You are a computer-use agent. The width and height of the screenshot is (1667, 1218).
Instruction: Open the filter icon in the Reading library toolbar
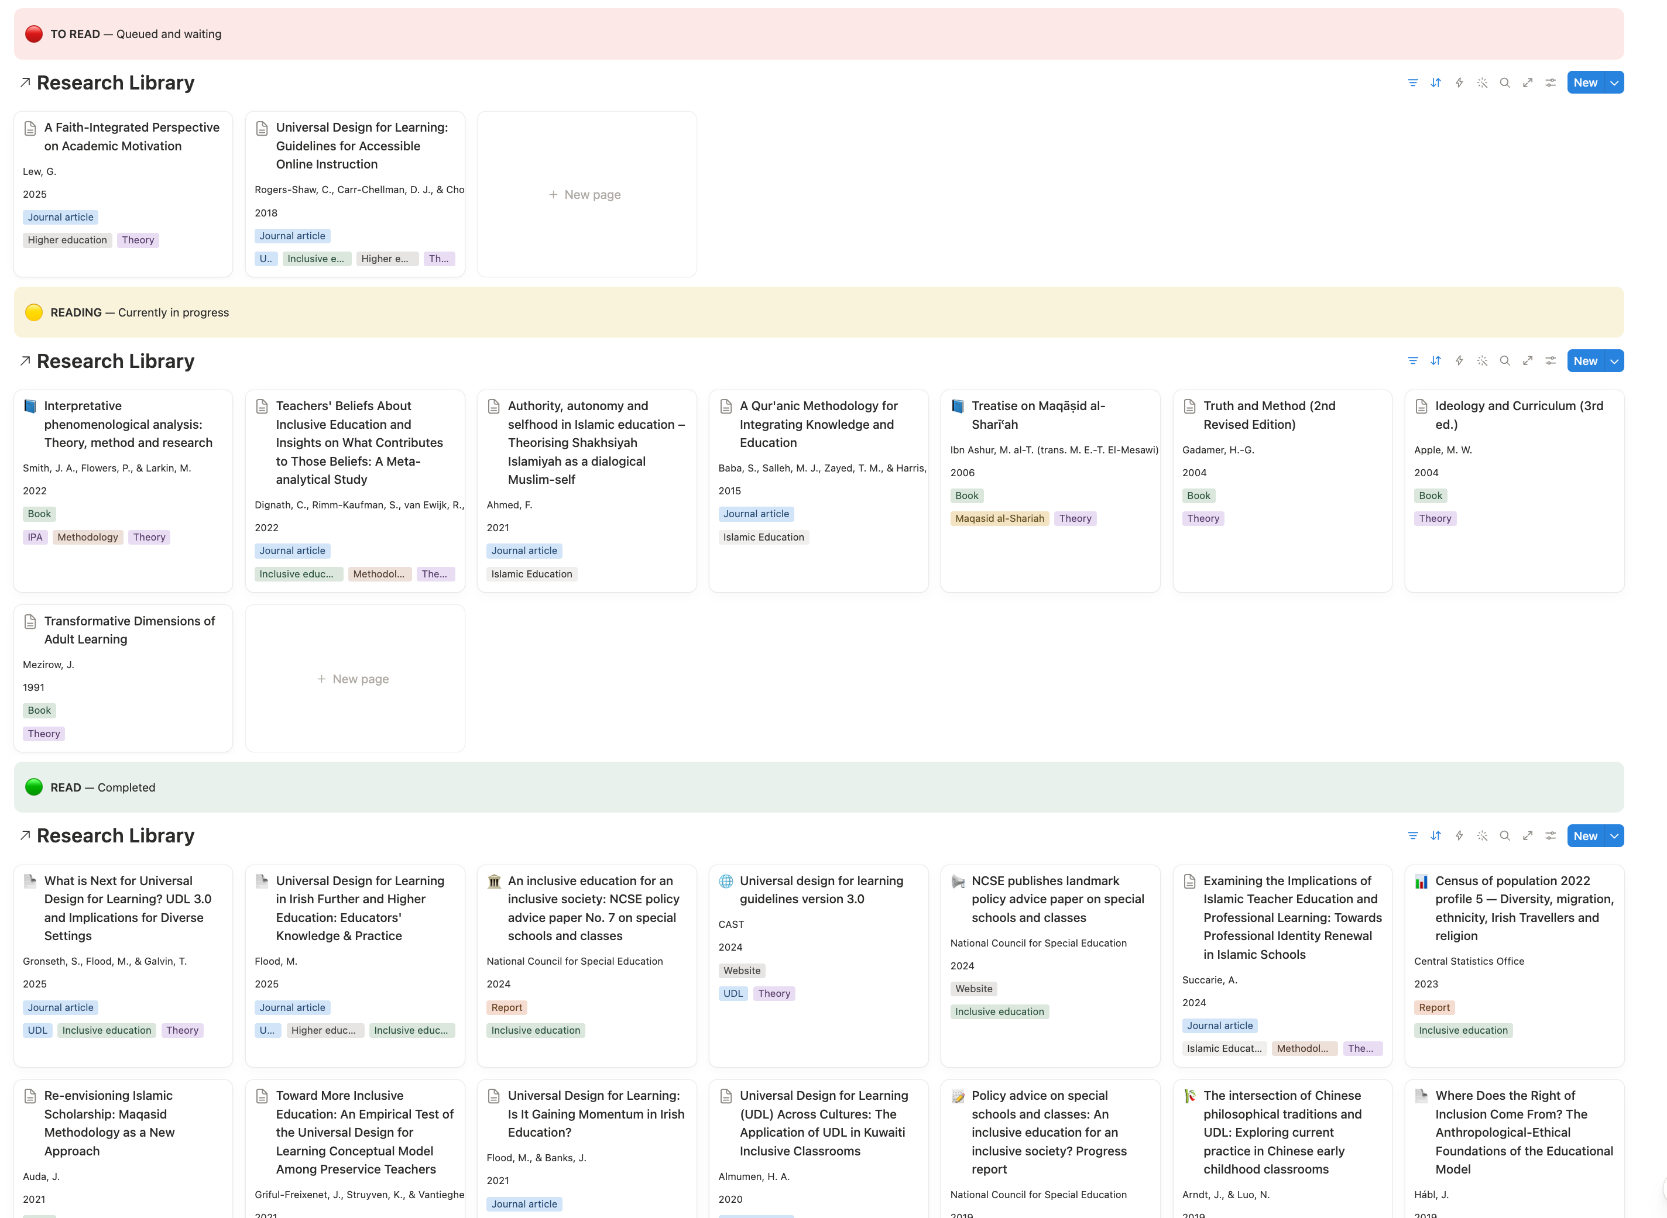click(1412, 360)
